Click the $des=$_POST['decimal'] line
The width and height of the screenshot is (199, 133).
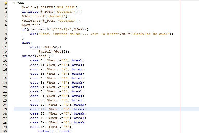pos(46,16)
